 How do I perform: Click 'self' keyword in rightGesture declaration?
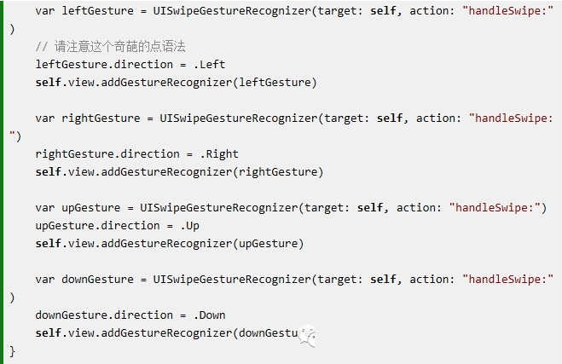389,118
